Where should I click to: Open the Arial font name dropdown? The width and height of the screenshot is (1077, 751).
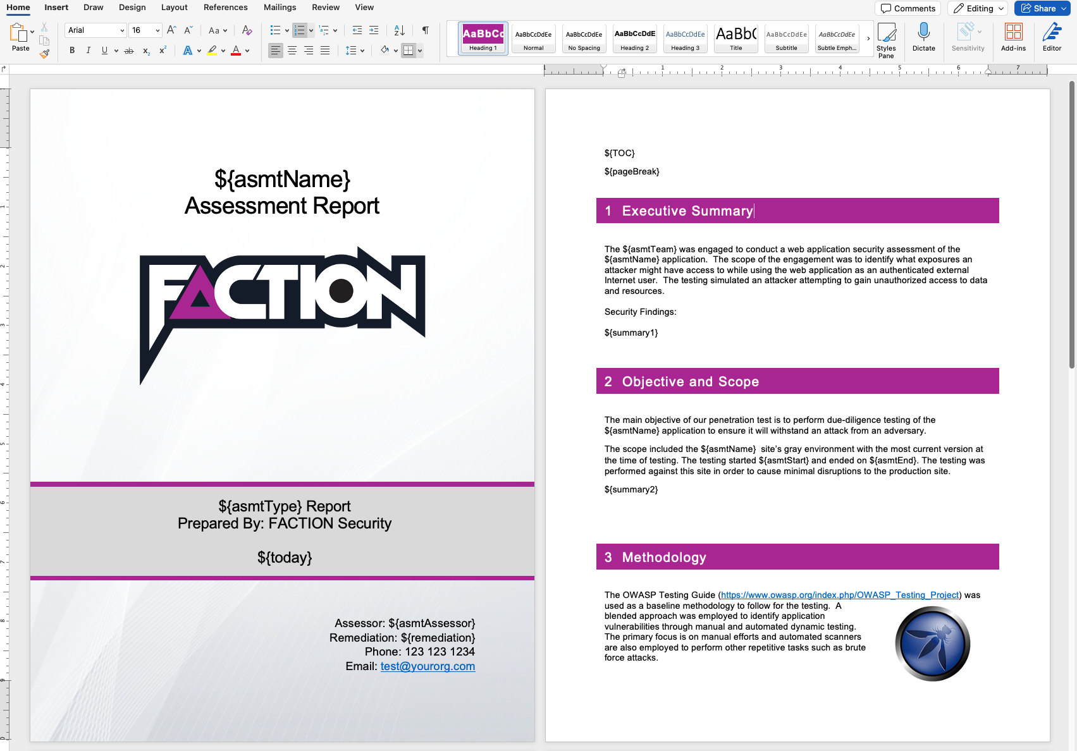point(95,30)
